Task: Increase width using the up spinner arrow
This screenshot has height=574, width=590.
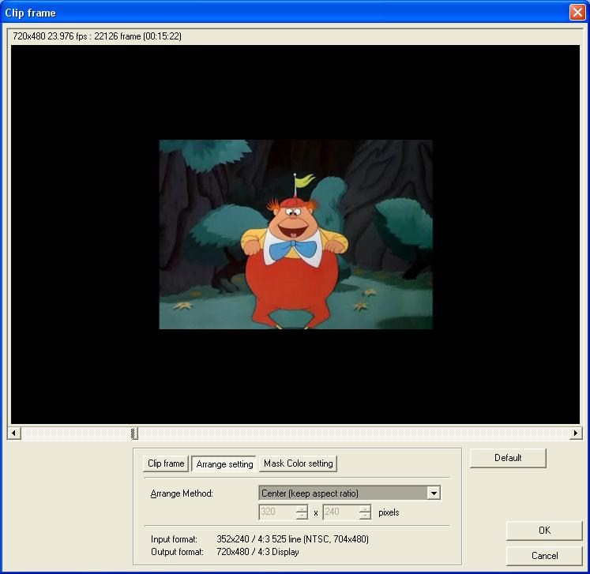Action: pyautogui.click(x=302, y=508)
